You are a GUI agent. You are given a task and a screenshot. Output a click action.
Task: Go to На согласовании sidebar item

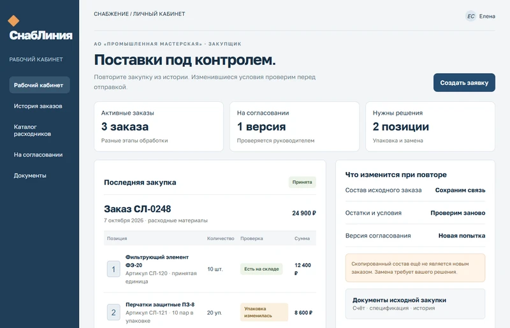point(40,155)
